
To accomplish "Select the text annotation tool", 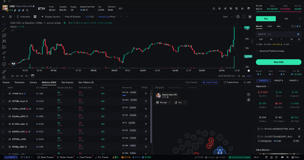I will [4, 58].
